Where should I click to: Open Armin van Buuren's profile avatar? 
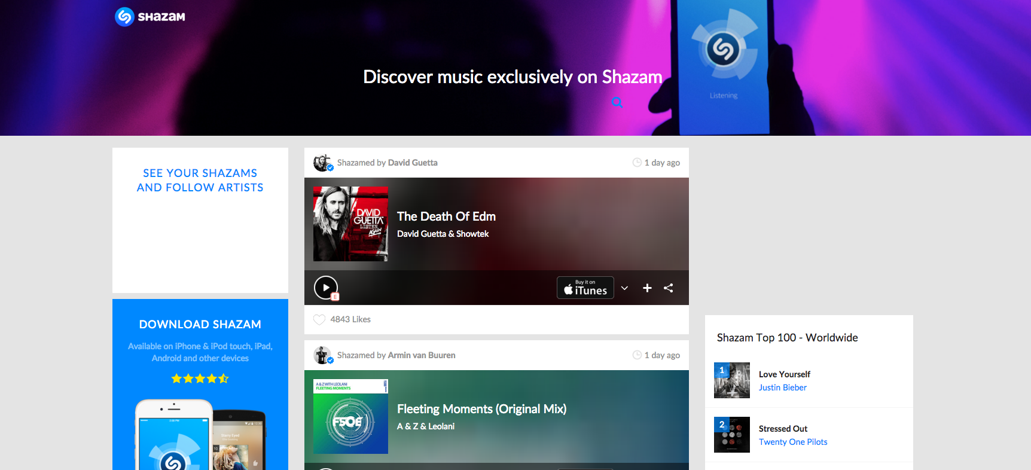click(x=322, y=355)
